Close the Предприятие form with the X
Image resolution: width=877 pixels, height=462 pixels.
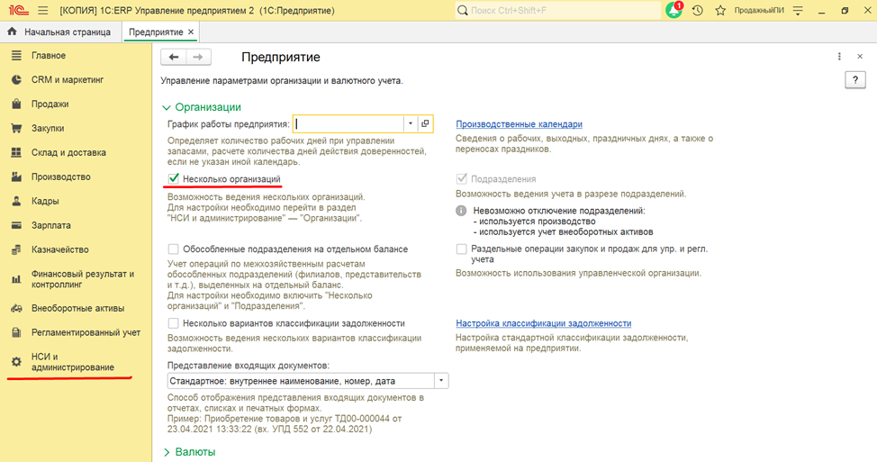click(860, 57)
